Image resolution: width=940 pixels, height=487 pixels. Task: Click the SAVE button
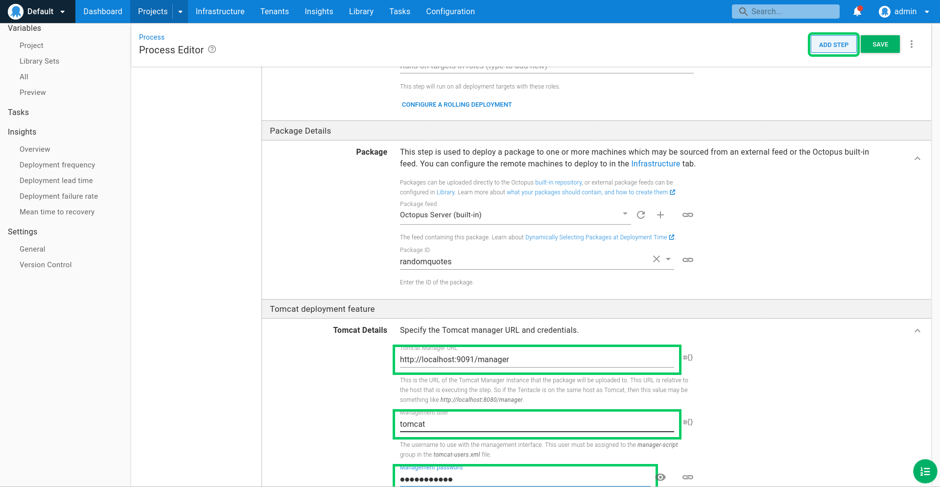(880, 45)
